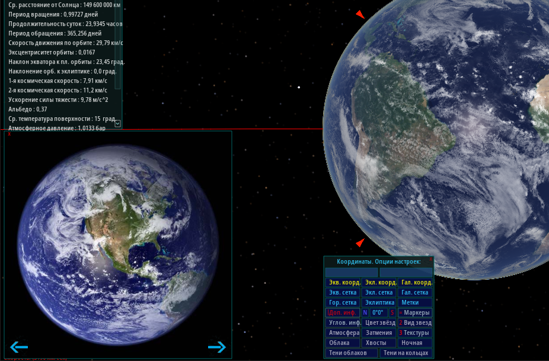Change Текстуры quality setting
549x361 pixels.
[415, 333]
